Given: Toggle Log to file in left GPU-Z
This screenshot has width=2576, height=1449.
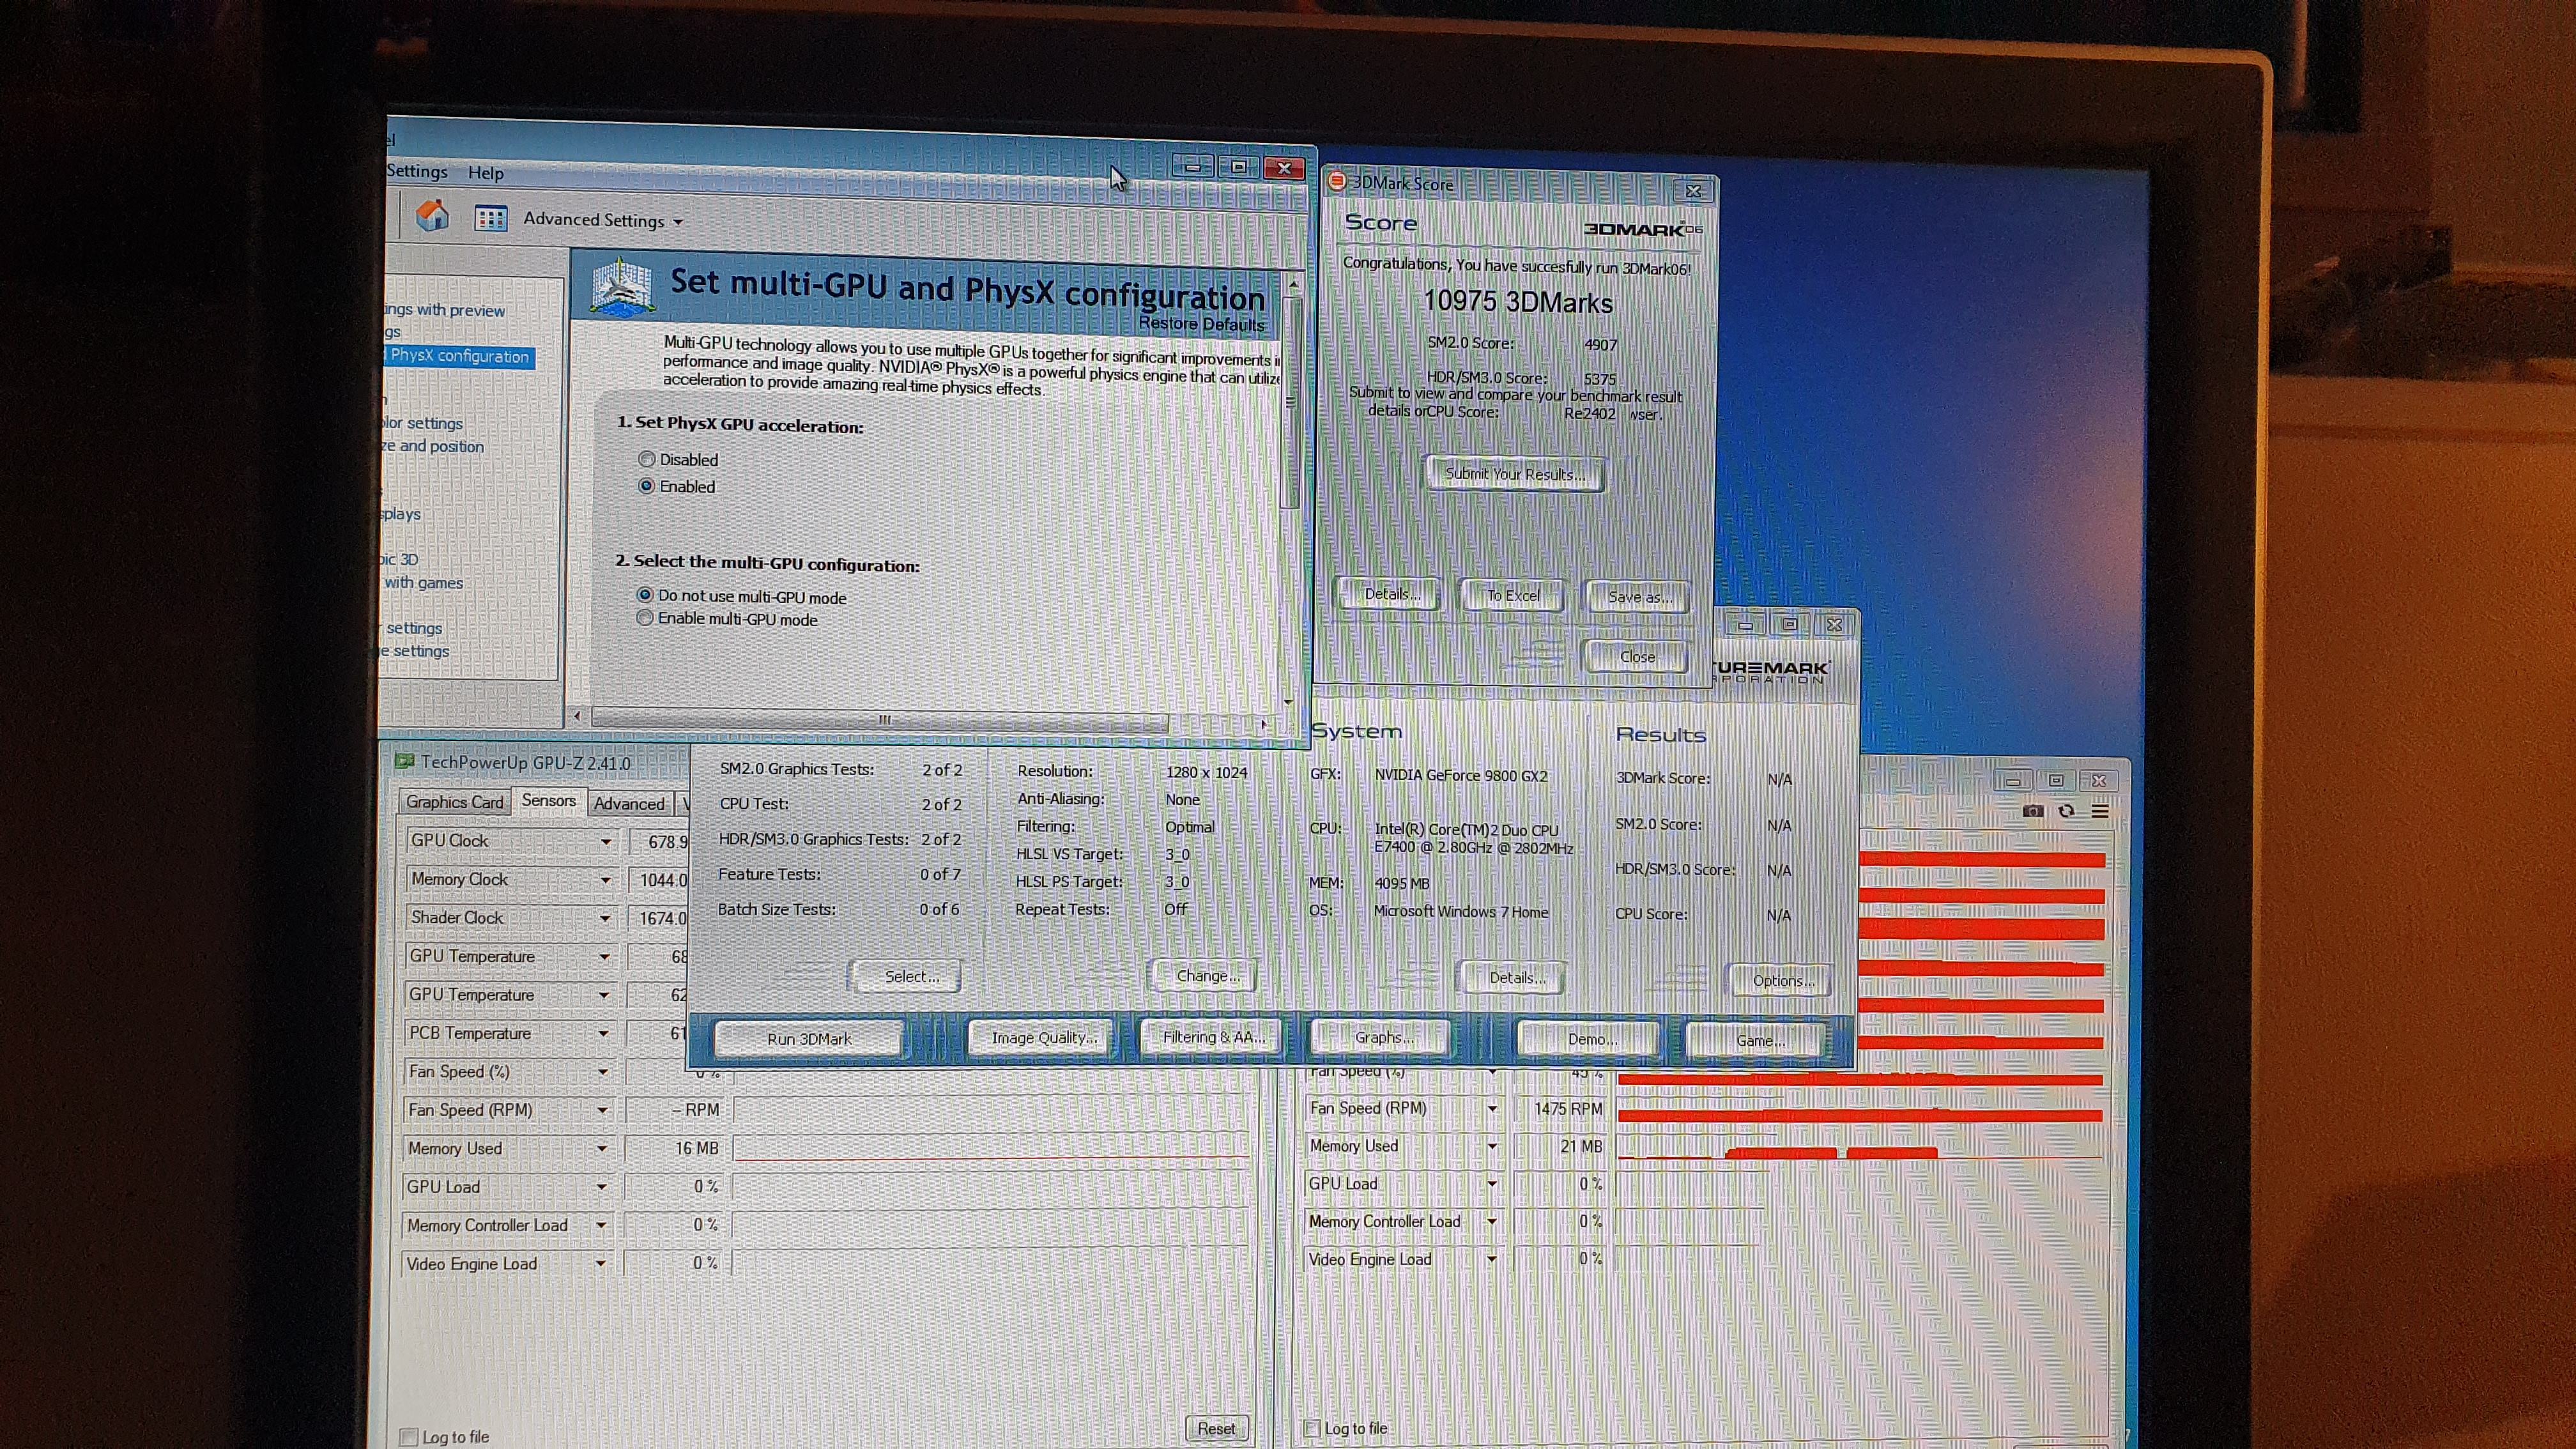Looking at the screenshot, I should click(408, 1436).
